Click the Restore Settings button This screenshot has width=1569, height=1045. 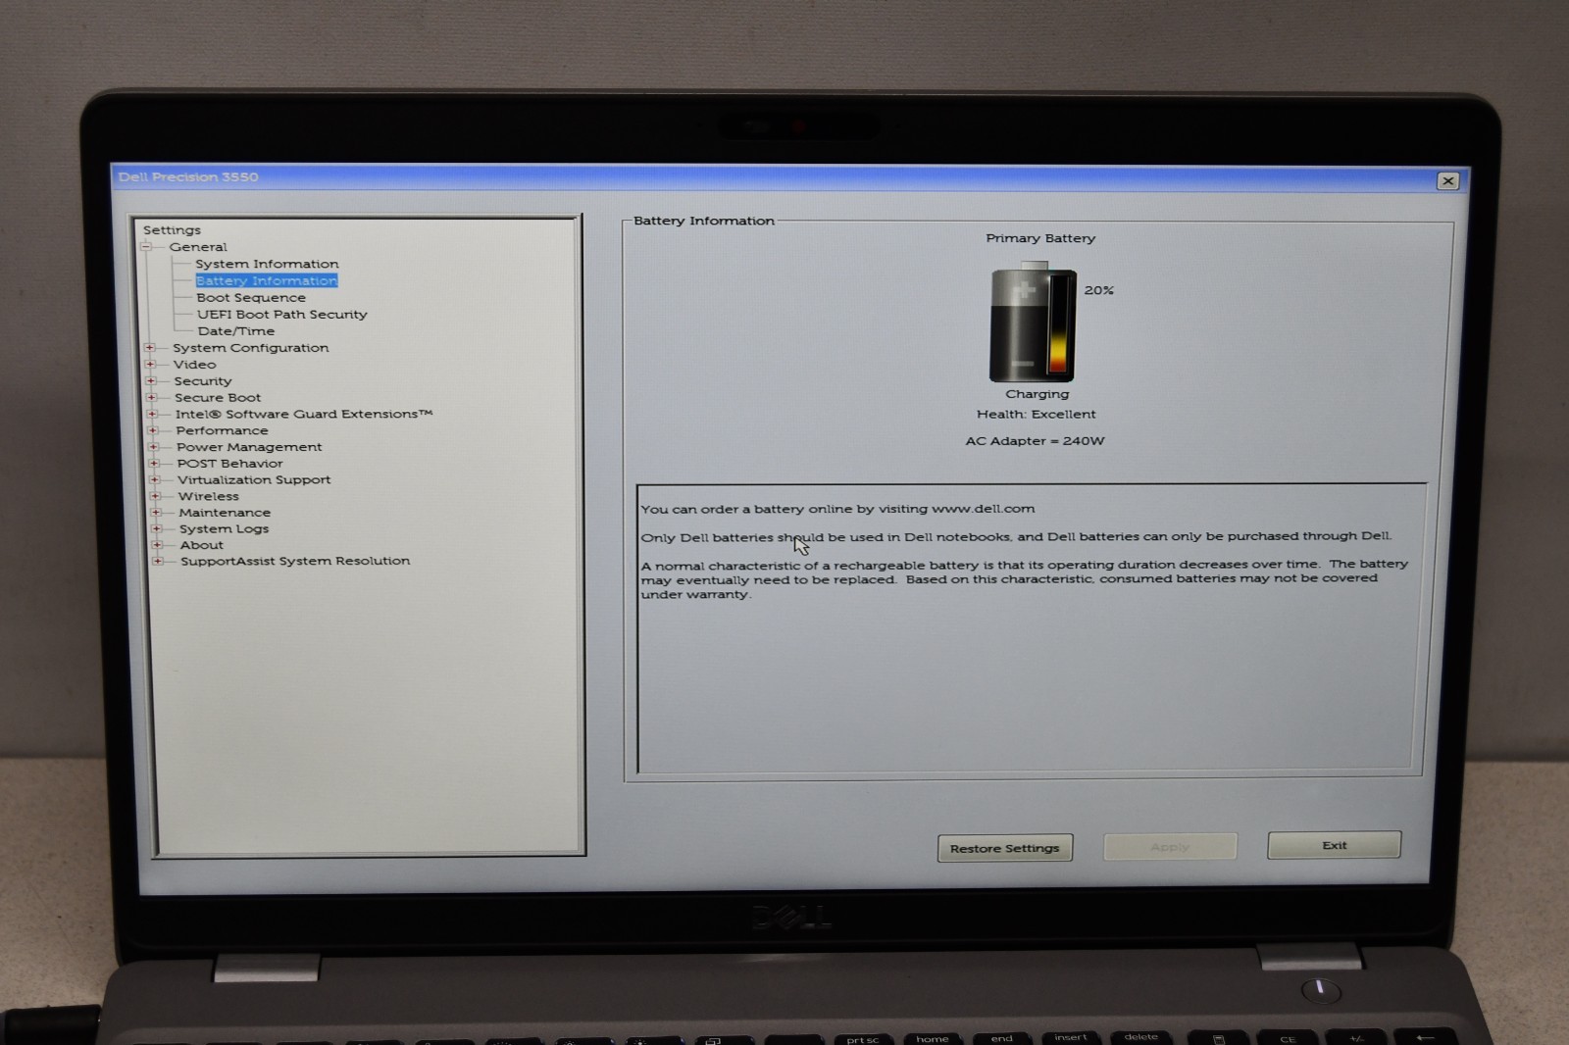coord(1005,848)
